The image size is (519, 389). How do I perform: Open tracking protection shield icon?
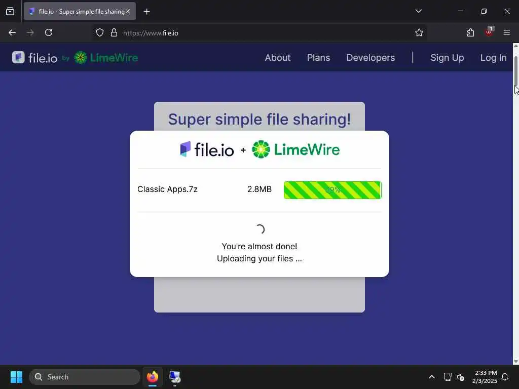[100, 33]
